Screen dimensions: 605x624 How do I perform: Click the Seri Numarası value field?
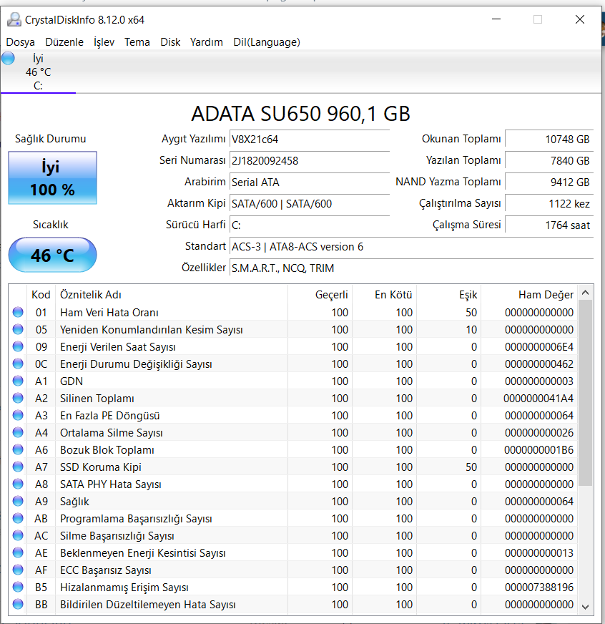tap(309, 161)
